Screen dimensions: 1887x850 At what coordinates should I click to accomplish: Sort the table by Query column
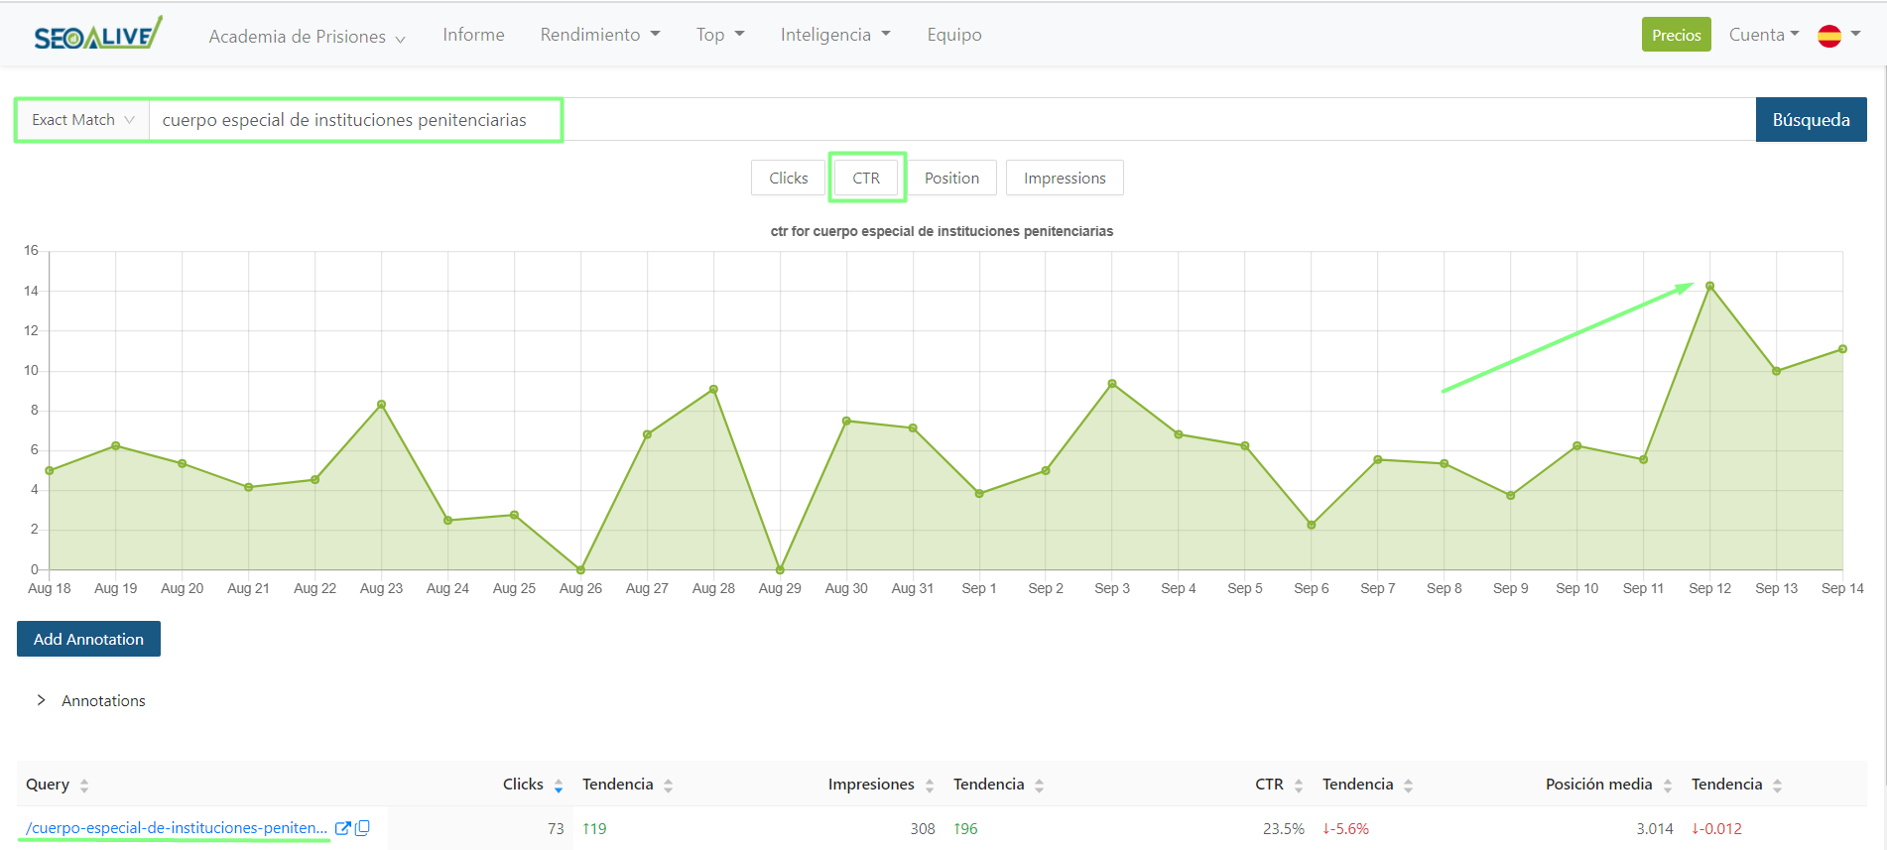pyautogui.click(x=84, y=786)
